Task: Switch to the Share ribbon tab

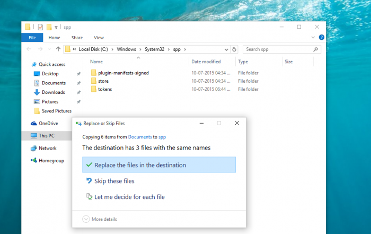Action: (x=77, y=38)
